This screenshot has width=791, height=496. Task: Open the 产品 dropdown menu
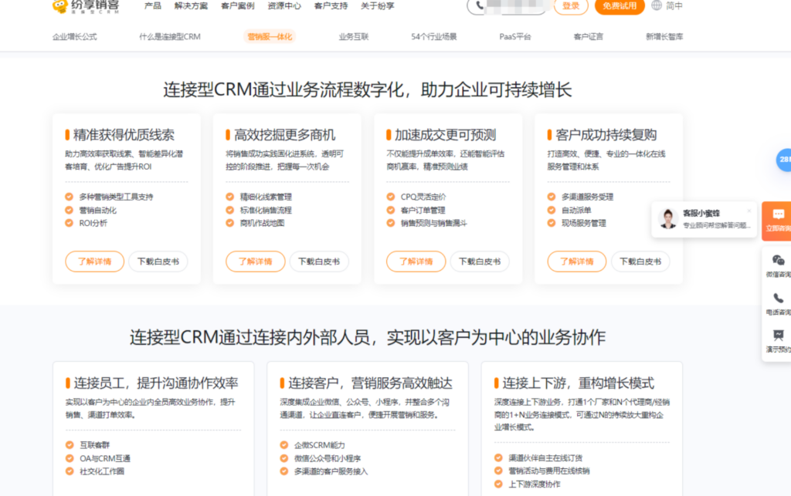pyautogui.click(x=151, y=7)
